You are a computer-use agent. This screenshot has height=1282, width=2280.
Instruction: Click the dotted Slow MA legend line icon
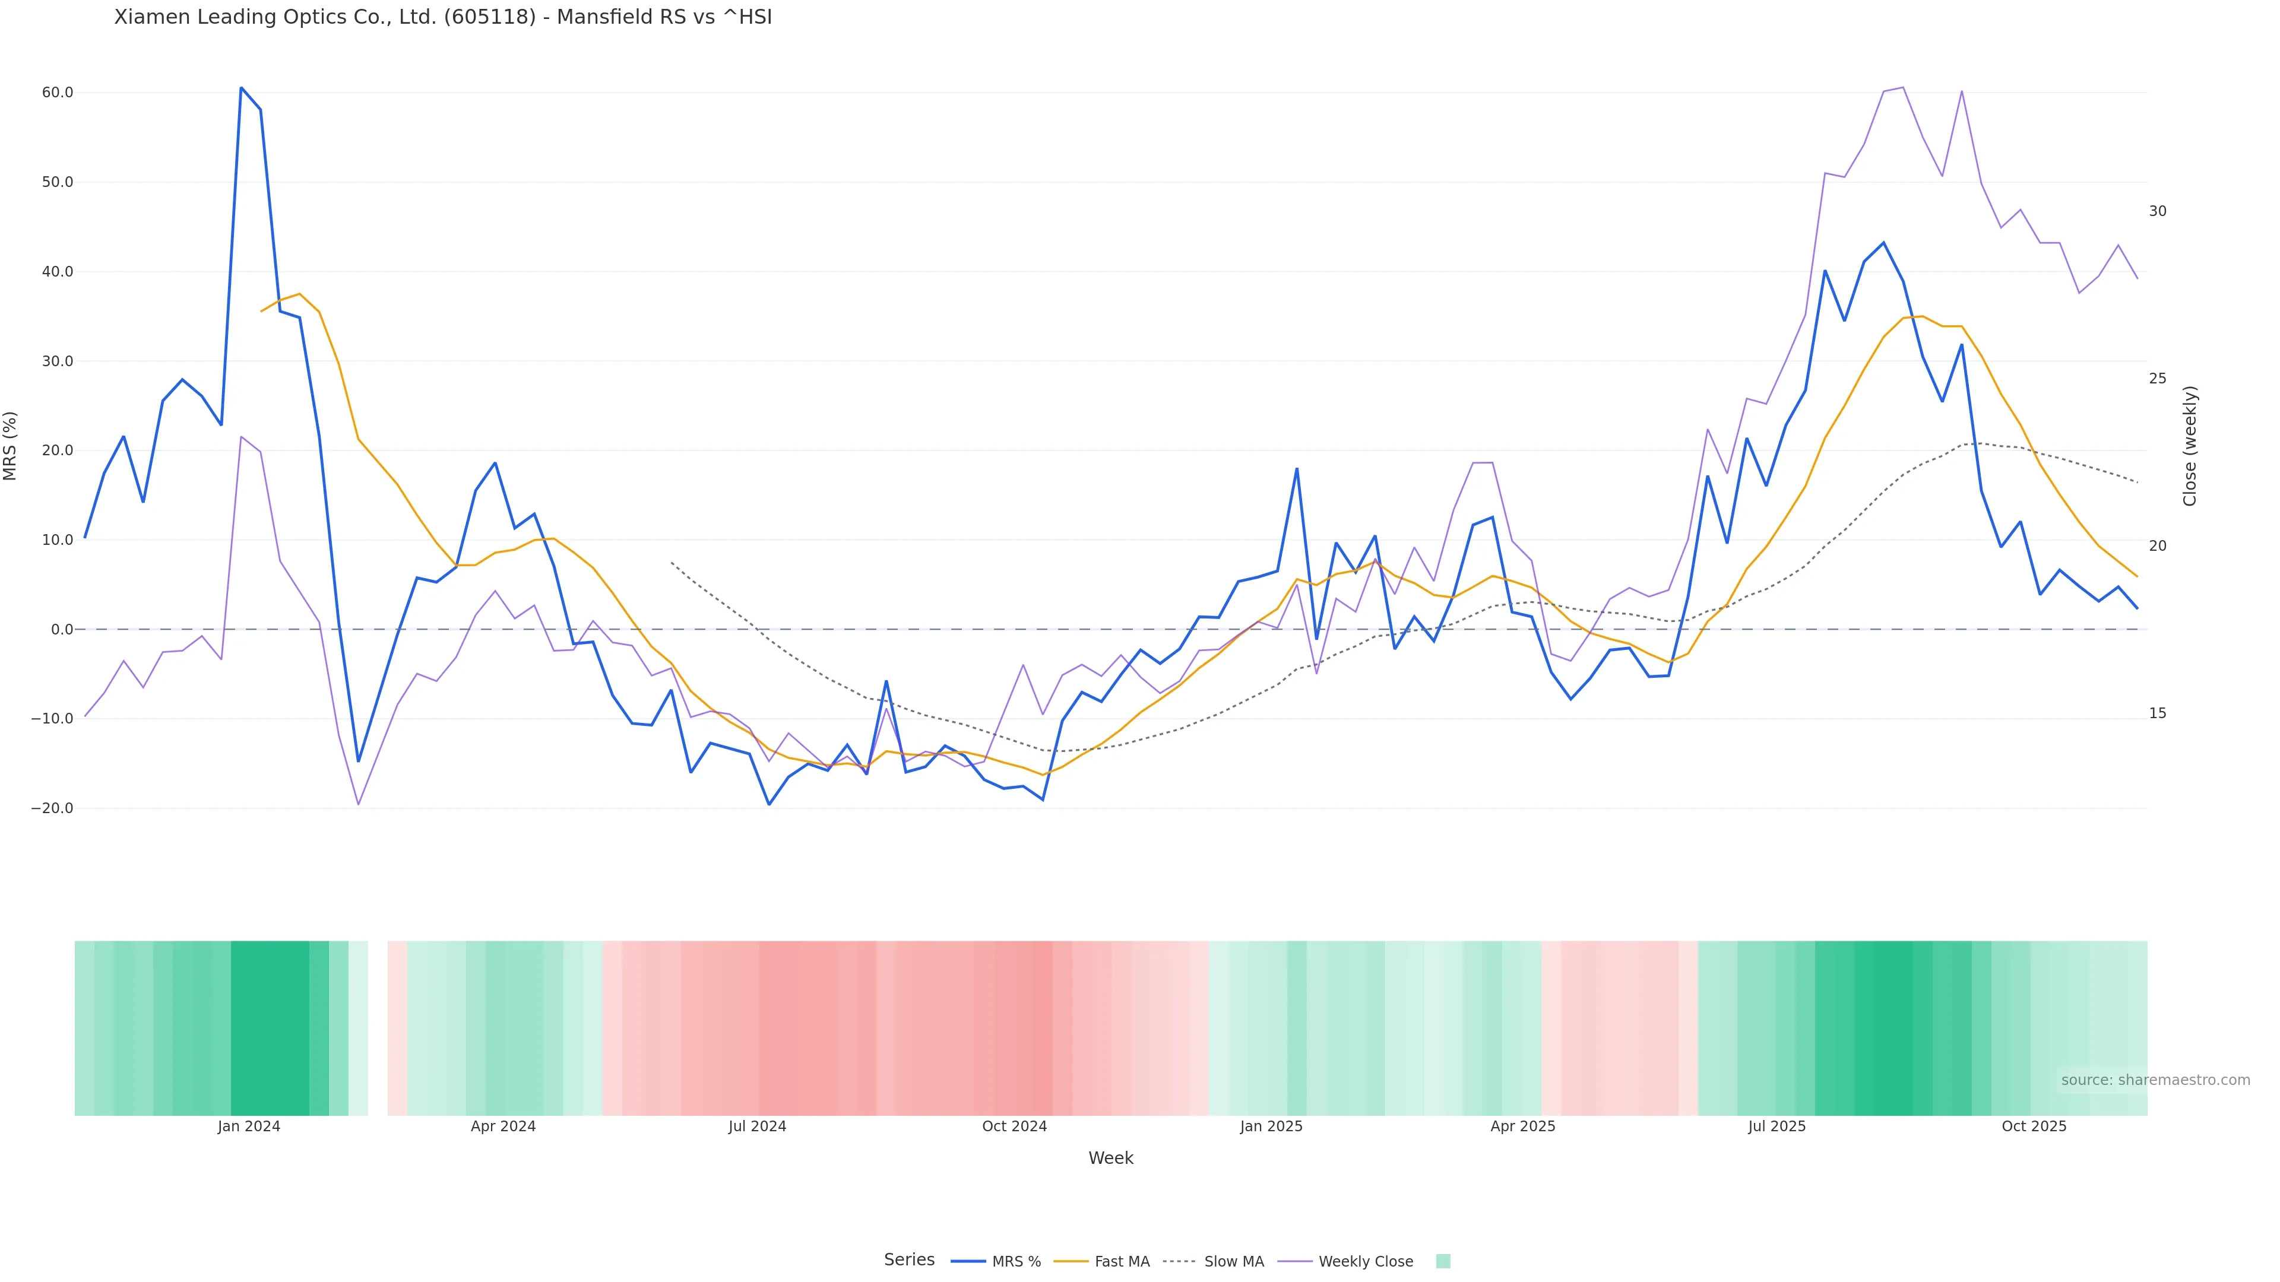(1179, 1262)
